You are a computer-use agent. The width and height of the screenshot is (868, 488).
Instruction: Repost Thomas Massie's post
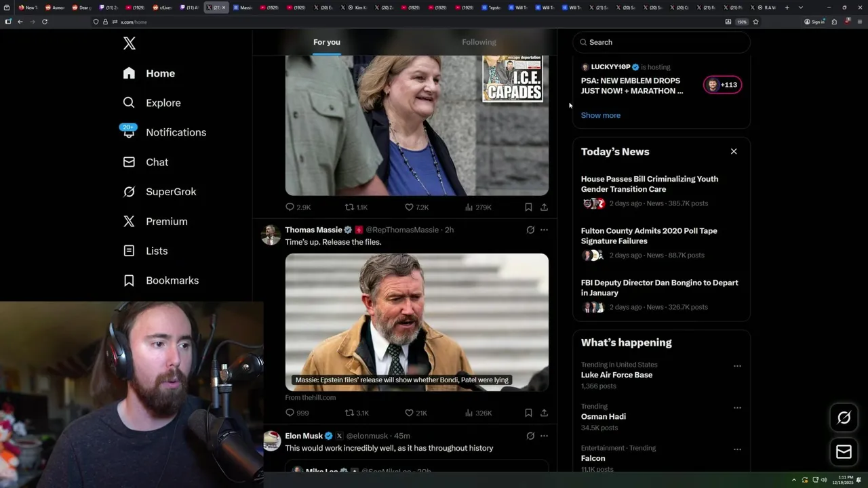pyautogui.click(x=357, y=413)
